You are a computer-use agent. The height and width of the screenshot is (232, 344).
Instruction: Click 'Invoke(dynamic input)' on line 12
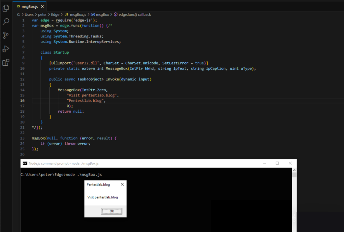(129, 79)
